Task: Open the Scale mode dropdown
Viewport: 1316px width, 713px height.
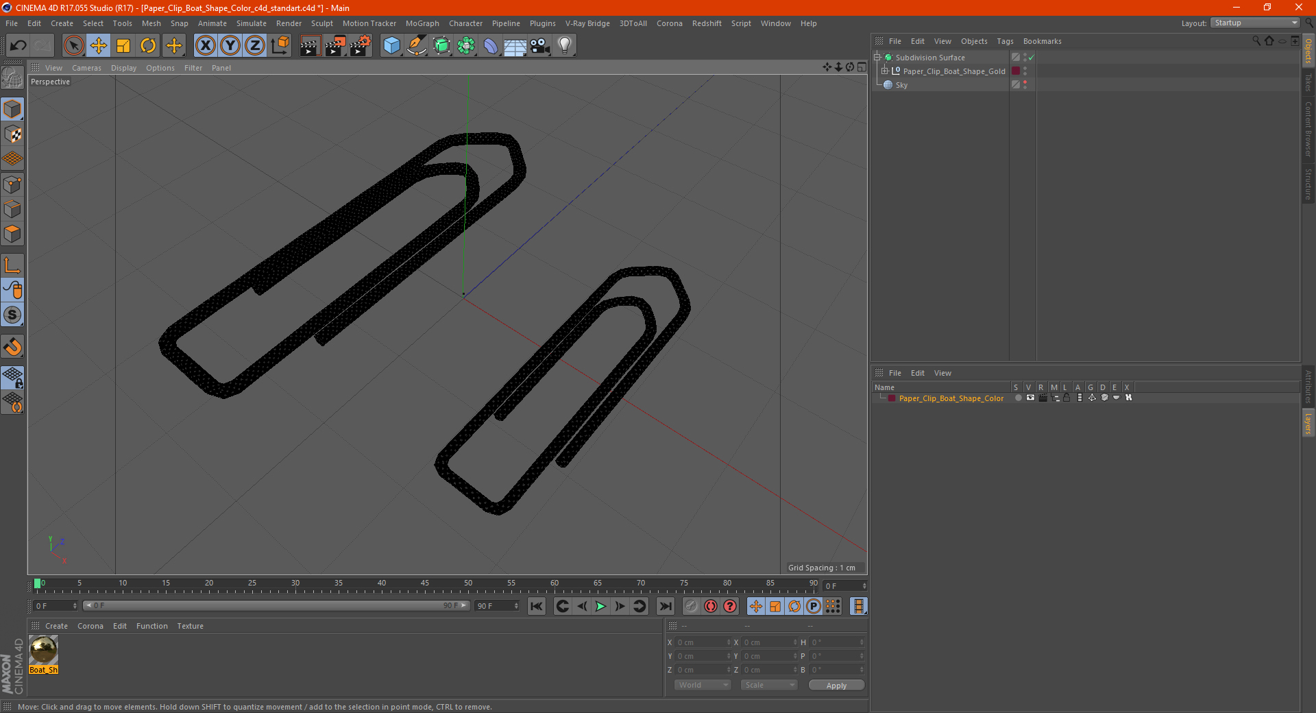Action: coord(769,685)
